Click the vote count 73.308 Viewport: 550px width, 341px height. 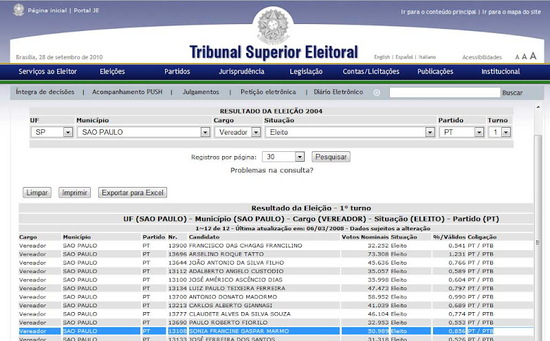point(378,254)
